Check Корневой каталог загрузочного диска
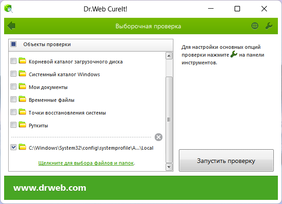 point(14,61)
